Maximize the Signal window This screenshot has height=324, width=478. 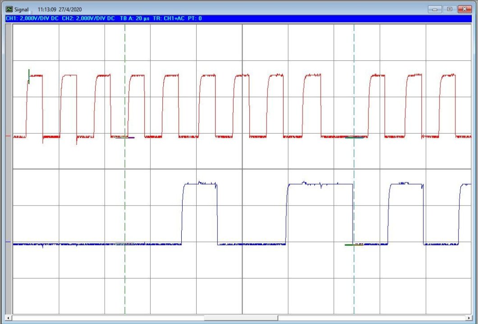tap(450, 9)
